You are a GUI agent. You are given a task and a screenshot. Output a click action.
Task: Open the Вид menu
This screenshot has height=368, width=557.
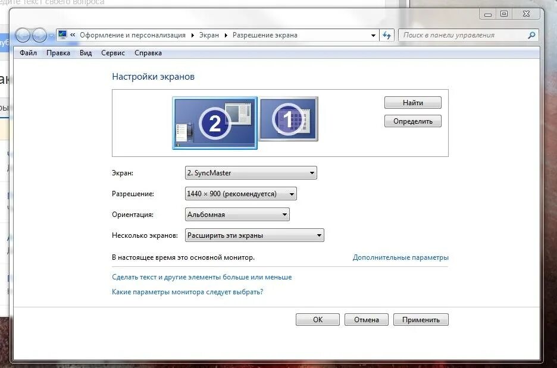86,53
